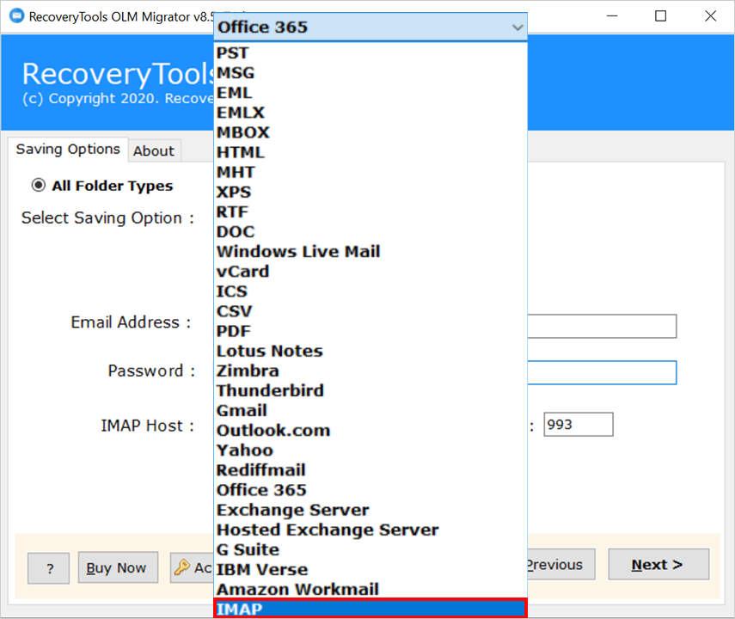The height and width of the screenshot is (619, 735).
Task: Maximize the OLM Migrator window
Action: 660,16
